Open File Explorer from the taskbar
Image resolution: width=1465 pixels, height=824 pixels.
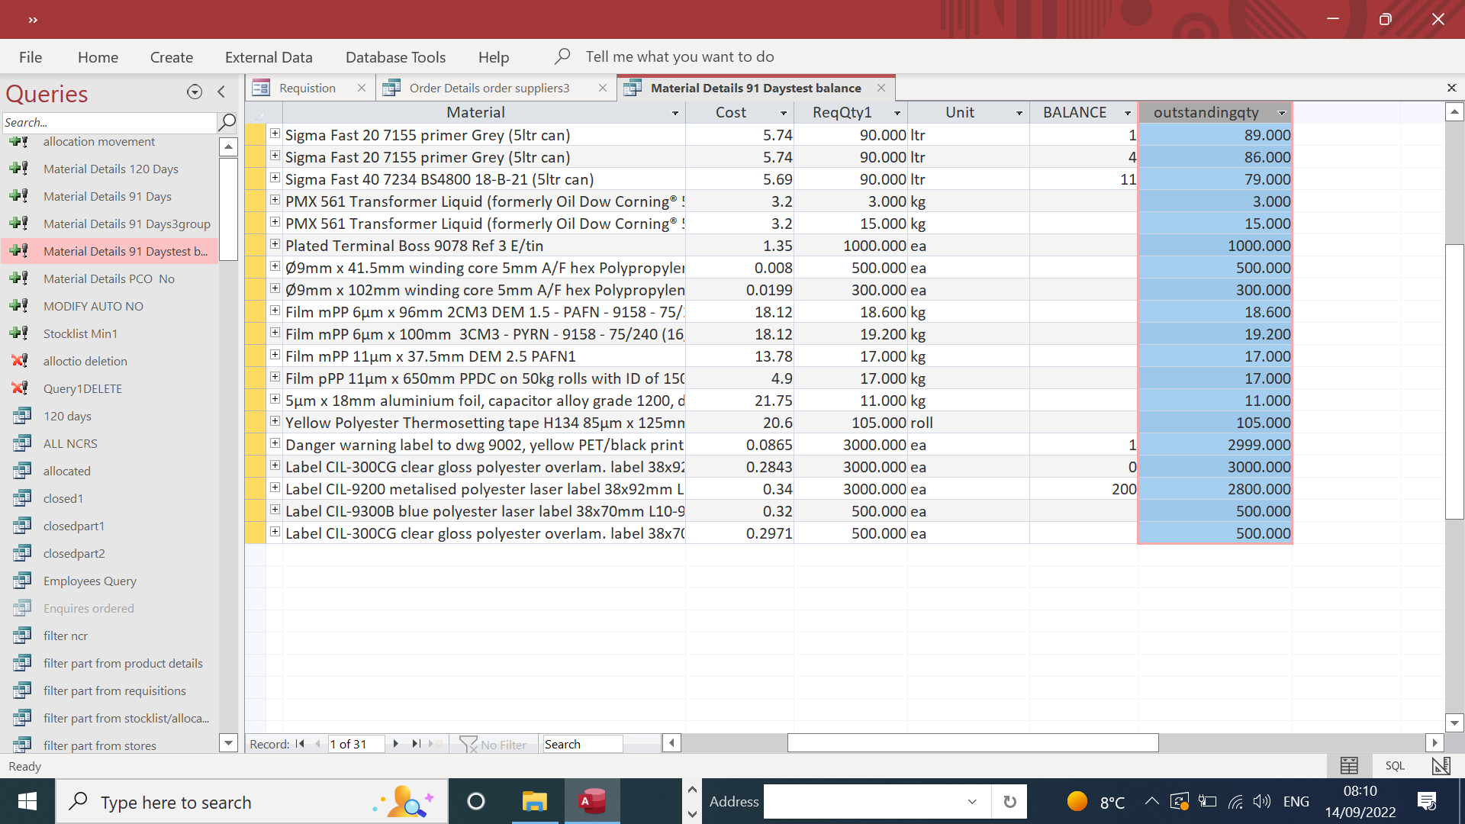(535, 802)
